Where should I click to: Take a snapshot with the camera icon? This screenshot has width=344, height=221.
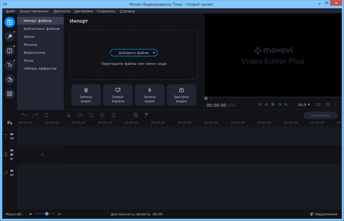(x=327, y=104)
